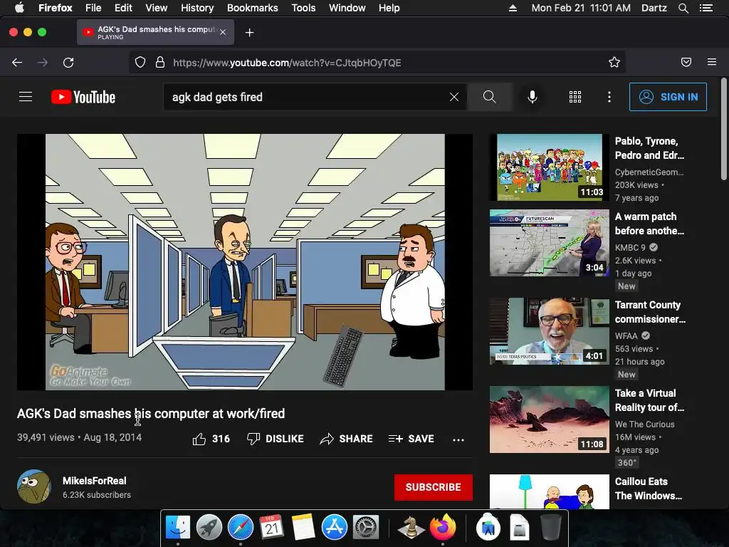Open the Edit menu
729x547 pixels.
pos(123,8)
